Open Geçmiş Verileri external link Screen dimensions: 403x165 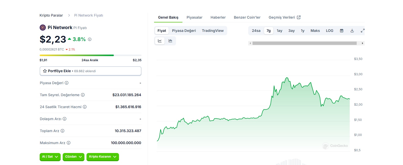point(285,17)
